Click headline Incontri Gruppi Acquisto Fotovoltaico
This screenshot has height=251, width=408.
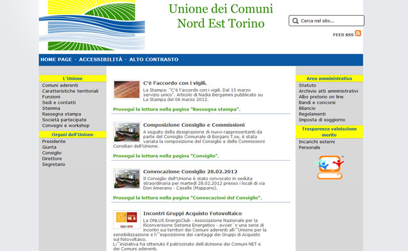[x=193, y=213]
